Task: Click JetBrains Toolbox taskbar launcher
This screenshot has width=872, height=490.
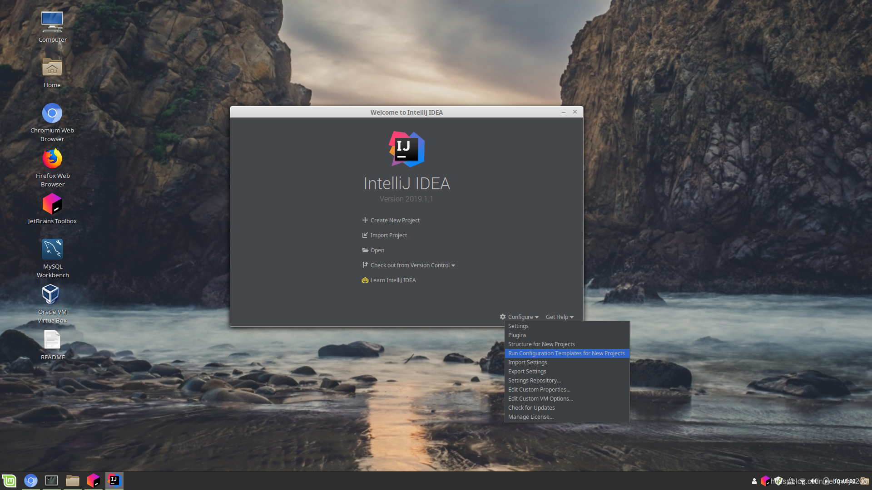Action: click(x=94, y=480)
